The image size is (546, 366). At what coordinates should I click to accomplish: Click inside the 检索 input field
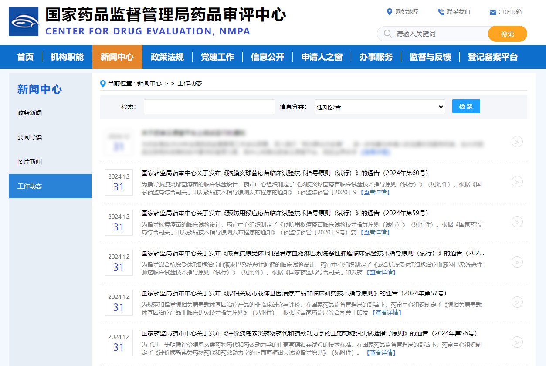coord(209,106)
